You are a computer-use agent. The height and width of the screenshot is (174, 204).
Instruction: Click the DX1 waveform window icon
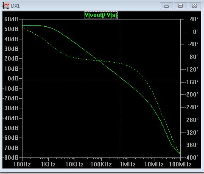click(x=6, y=6)
